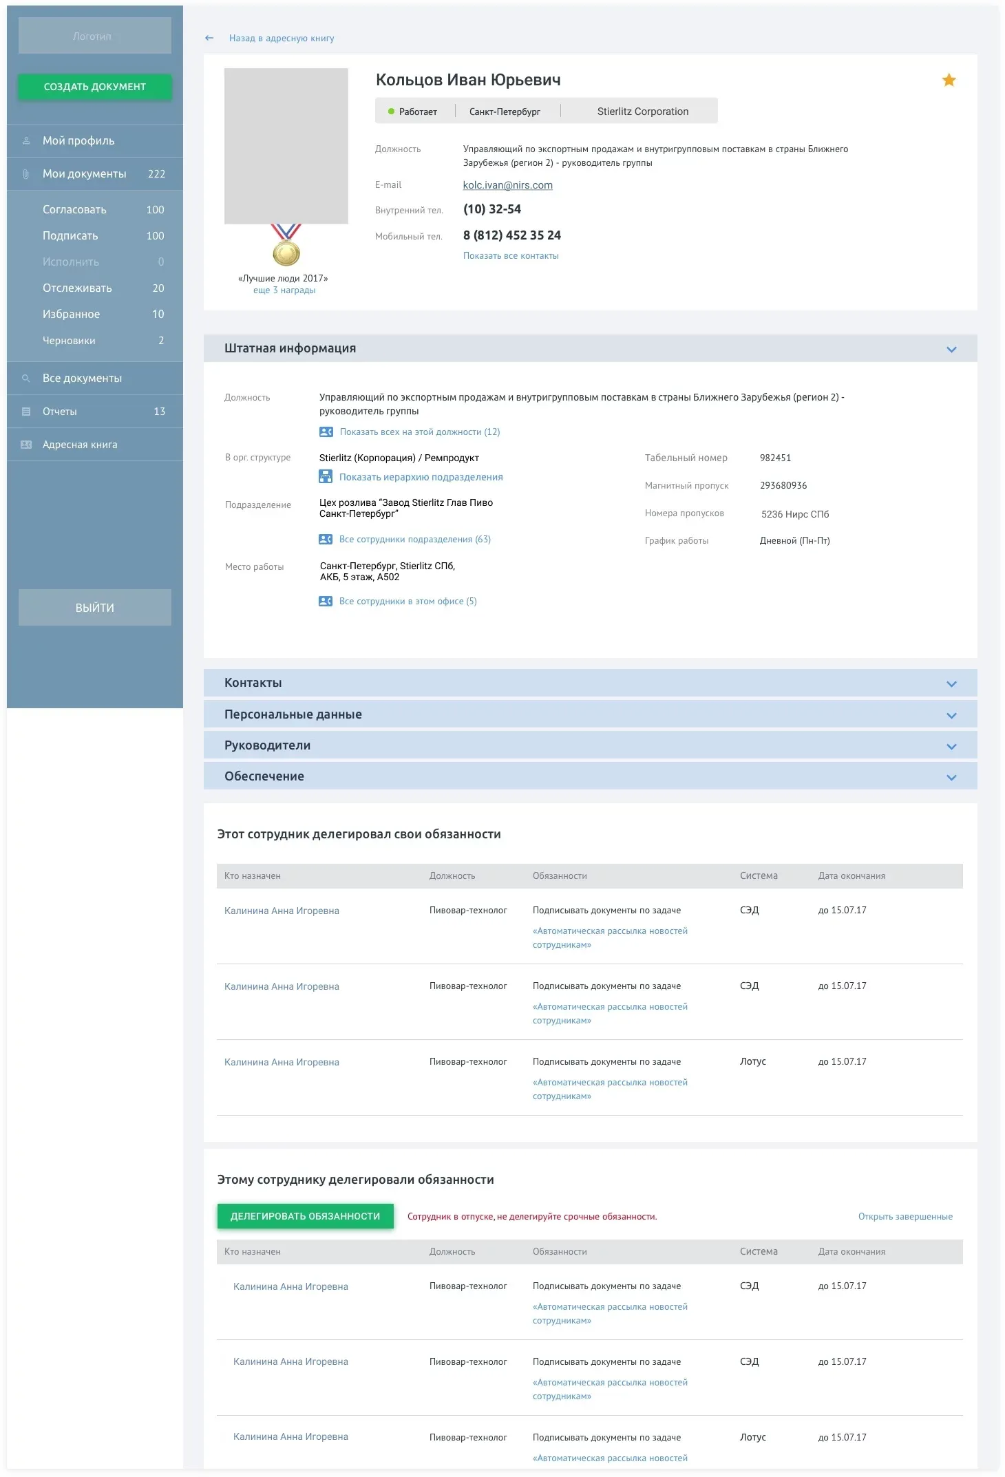The image size is (1005, 1477).
Task: Click people icon beside Показать всех на этой должности
Action: point(326,432)
